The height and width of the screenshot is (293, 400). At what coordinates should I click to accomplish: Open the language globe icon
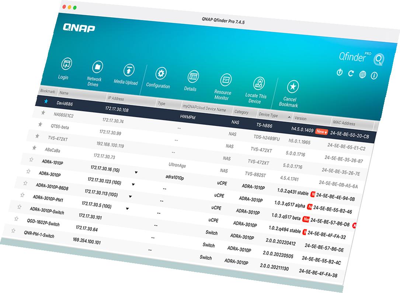362,74
